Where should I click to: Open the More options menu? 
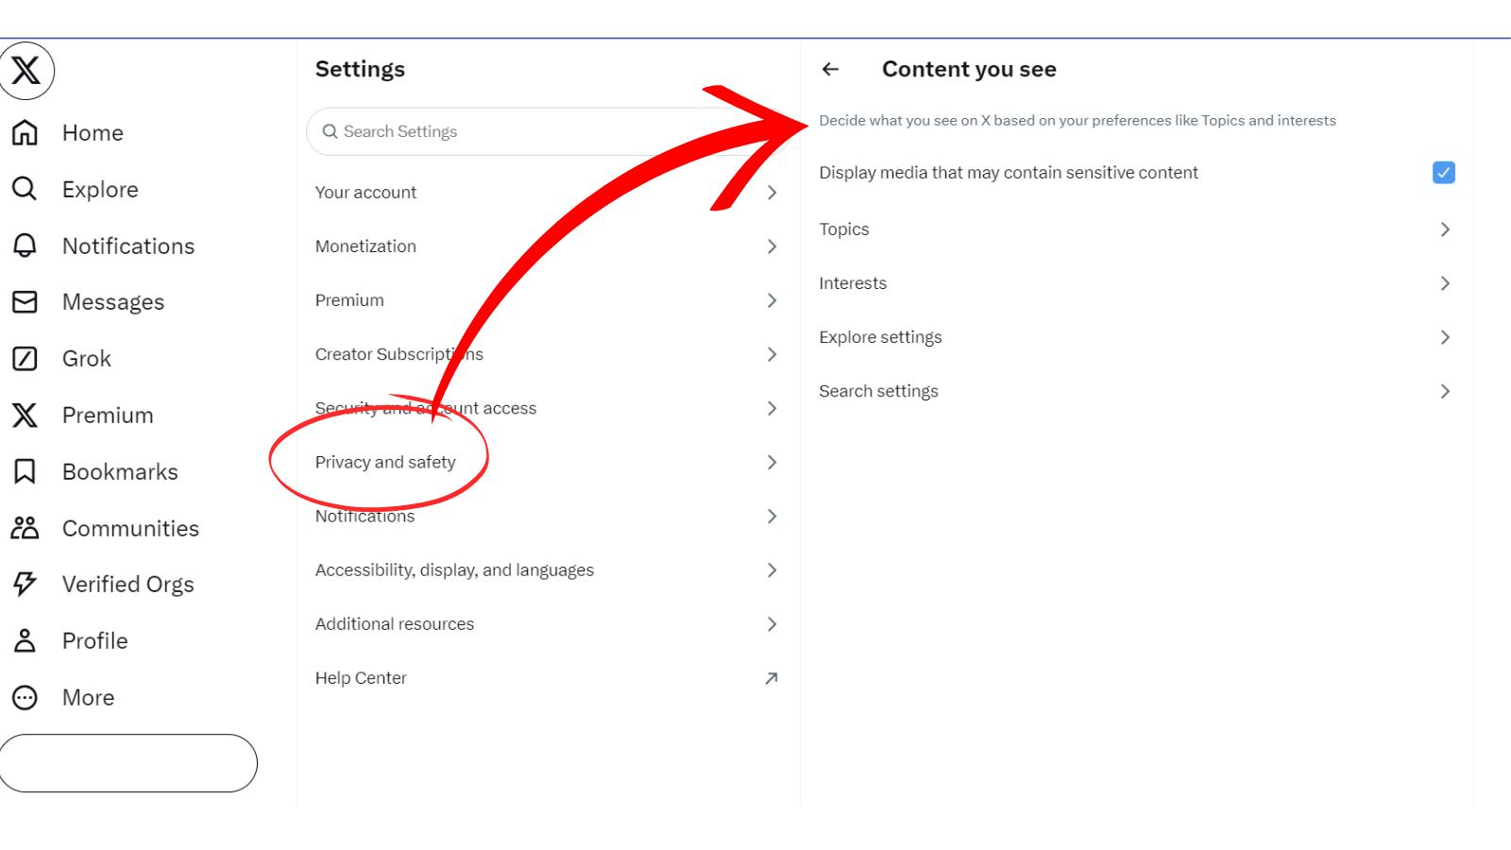pyautogui.click(x=24, y=697)
